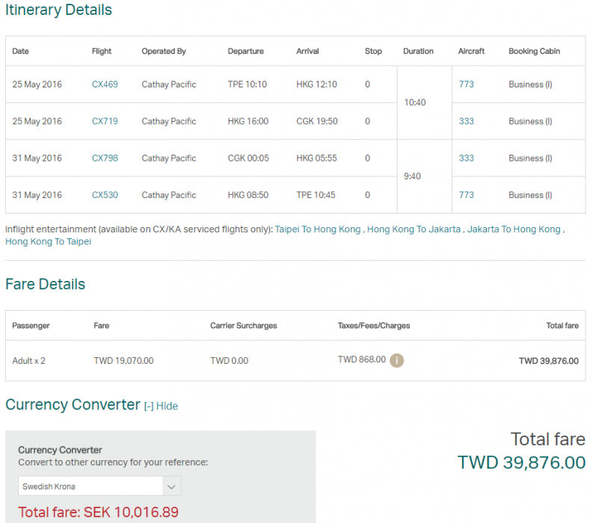Open Hong Kong To Taipei entertainment link
Screen dimensions: 593x523
point(48,242)
